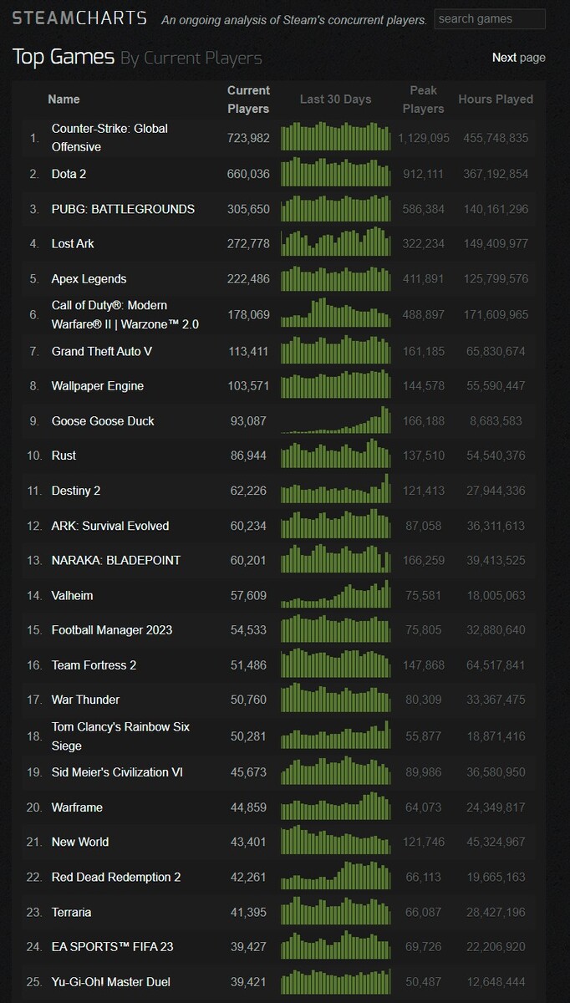Screen dimensions: 570x1003
Task: Click hours played value 149,409,977
Action: click(x=496, y=244)
